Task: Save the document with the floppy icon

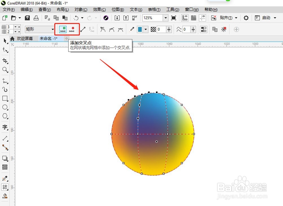Action: point(27,18)
